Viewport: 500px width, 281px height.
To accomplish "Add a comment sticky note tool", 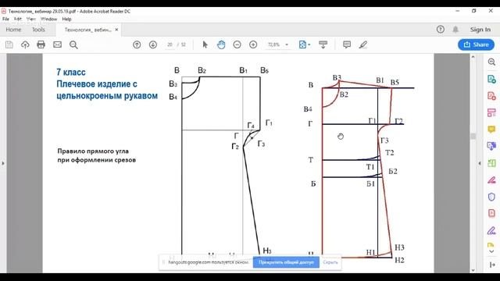I will [347, 44].
